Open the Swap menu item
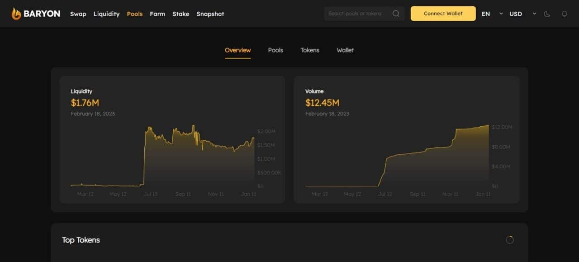The height and width of the screenshot is (262, 579). tap(78, 14)
